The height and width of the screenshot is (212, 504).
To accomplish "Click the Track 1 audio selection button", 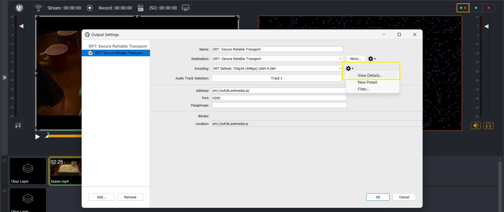I will pyautogui.click(x=277, y=78).
